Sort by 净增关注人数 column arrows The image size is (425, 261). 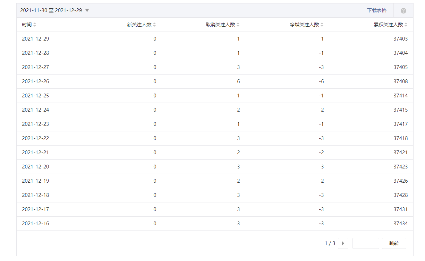tap(322, 25)
